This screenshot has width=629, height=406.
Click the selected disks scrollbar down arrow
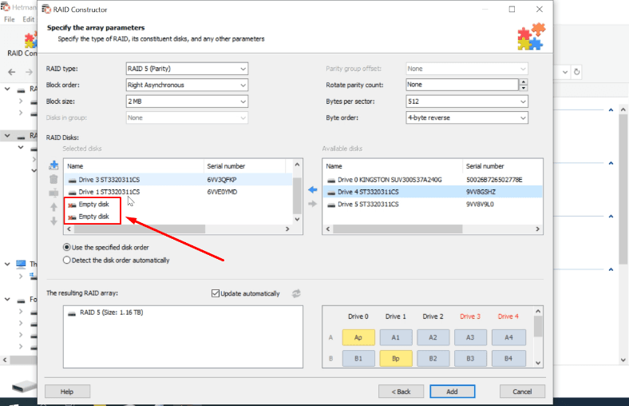(x=297, y=219)
